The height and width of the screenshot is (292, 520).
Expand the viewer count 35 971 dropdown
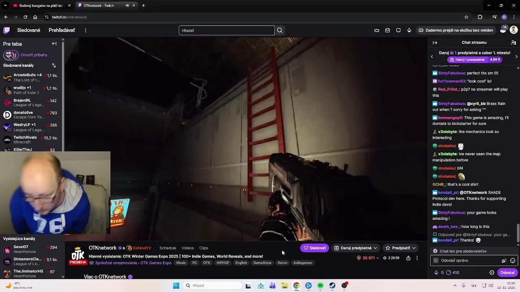(377, 258)
